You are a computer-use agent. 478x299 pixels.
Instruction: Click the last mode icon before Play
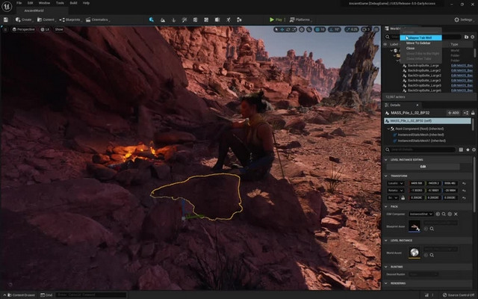(239, 19)
